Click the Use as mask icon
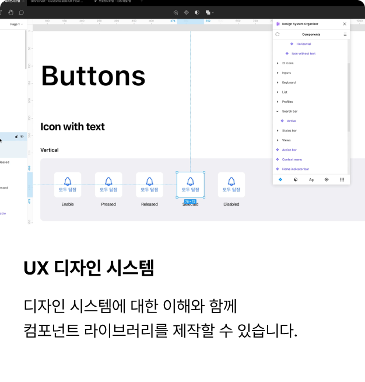Viewport: 365px width, 382px height. (197, 12)
